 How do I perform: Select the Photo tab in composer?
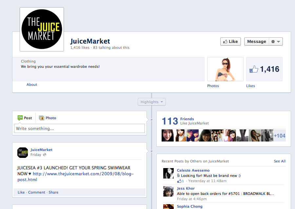pos(48,118)
